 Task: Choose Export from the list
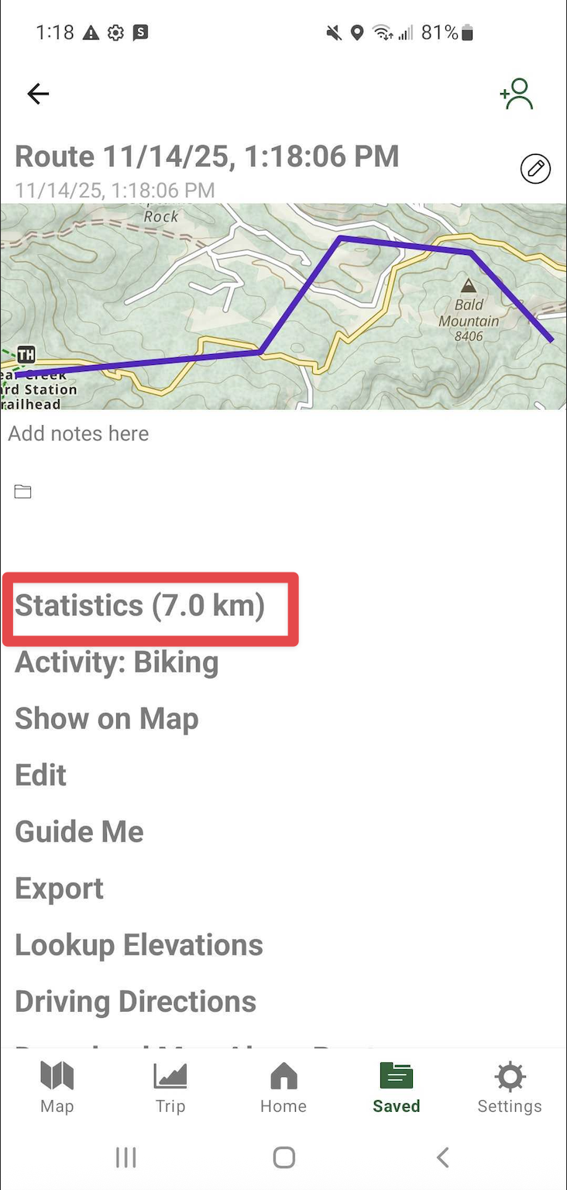coord(60,889)
